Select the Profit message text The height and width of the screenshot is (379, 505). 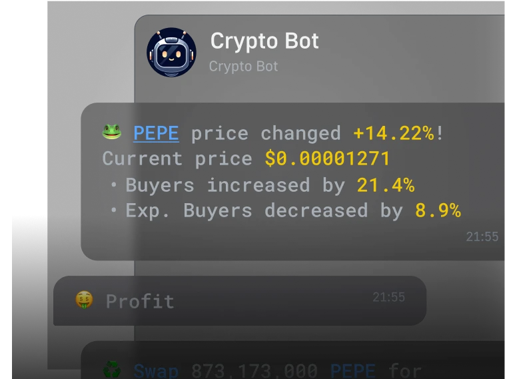[x=140, y=301]
